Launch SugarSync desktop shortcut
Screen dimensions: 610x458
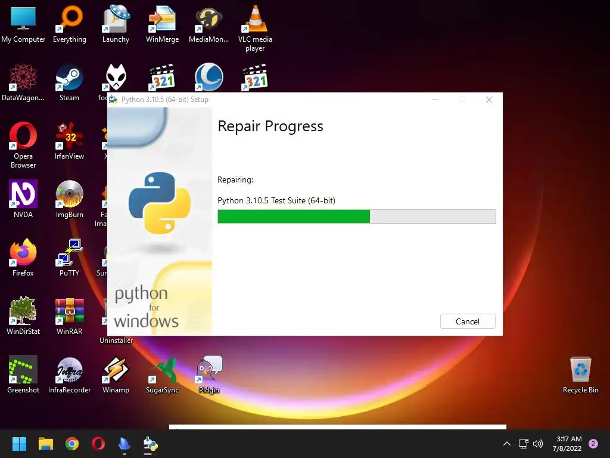pos(162,375)
